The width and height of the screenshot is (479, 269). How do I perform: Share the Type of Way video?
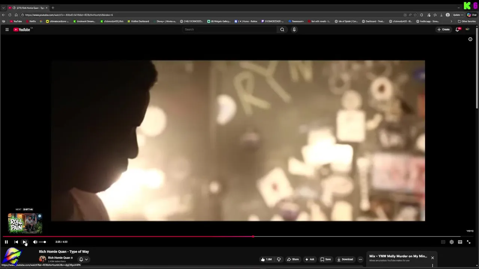pyautogui.click(x=293, y=259)
